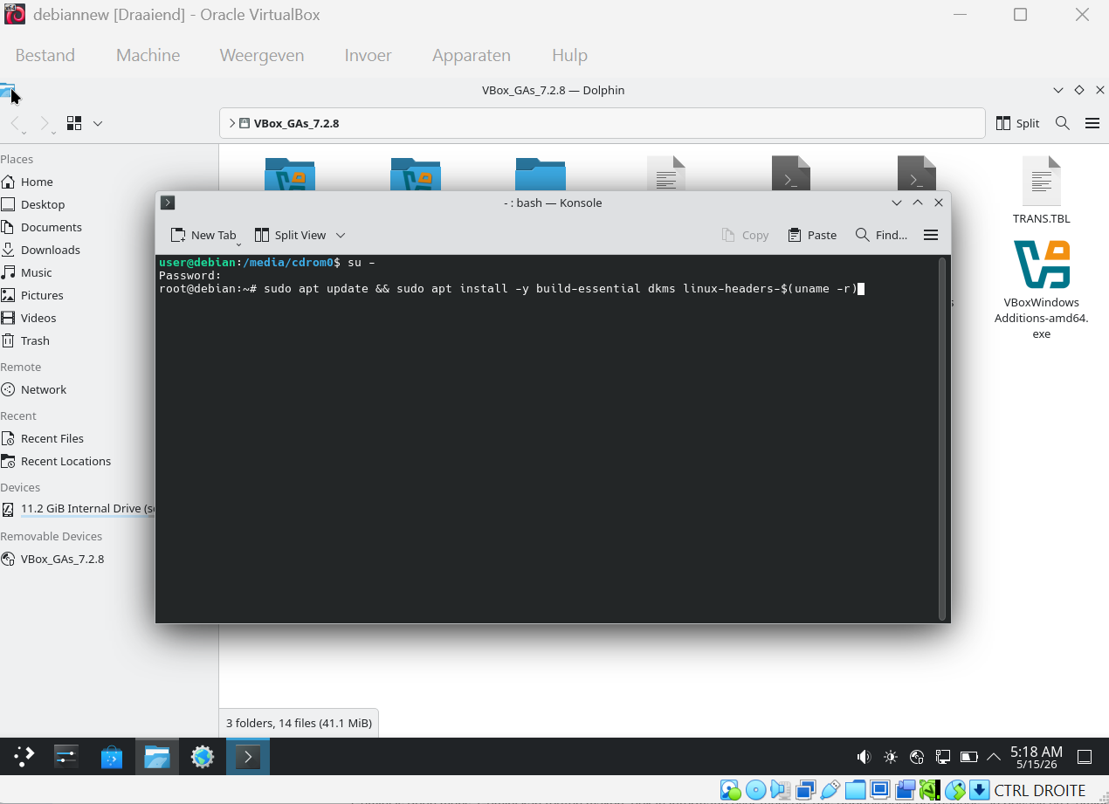
Task: Open System Settings sliders taskbar icon
Action: coord(66,756)
